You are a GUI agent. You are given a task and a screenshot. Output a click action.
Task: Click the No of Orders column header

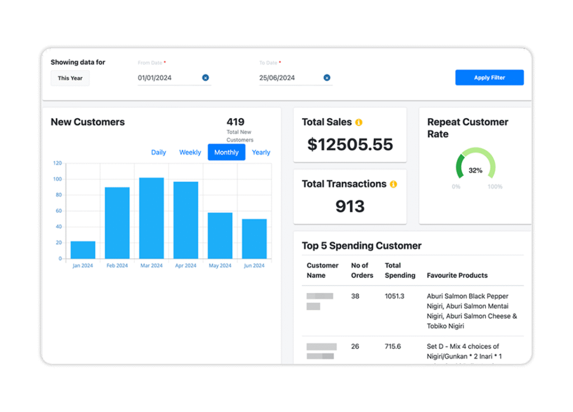361,270
